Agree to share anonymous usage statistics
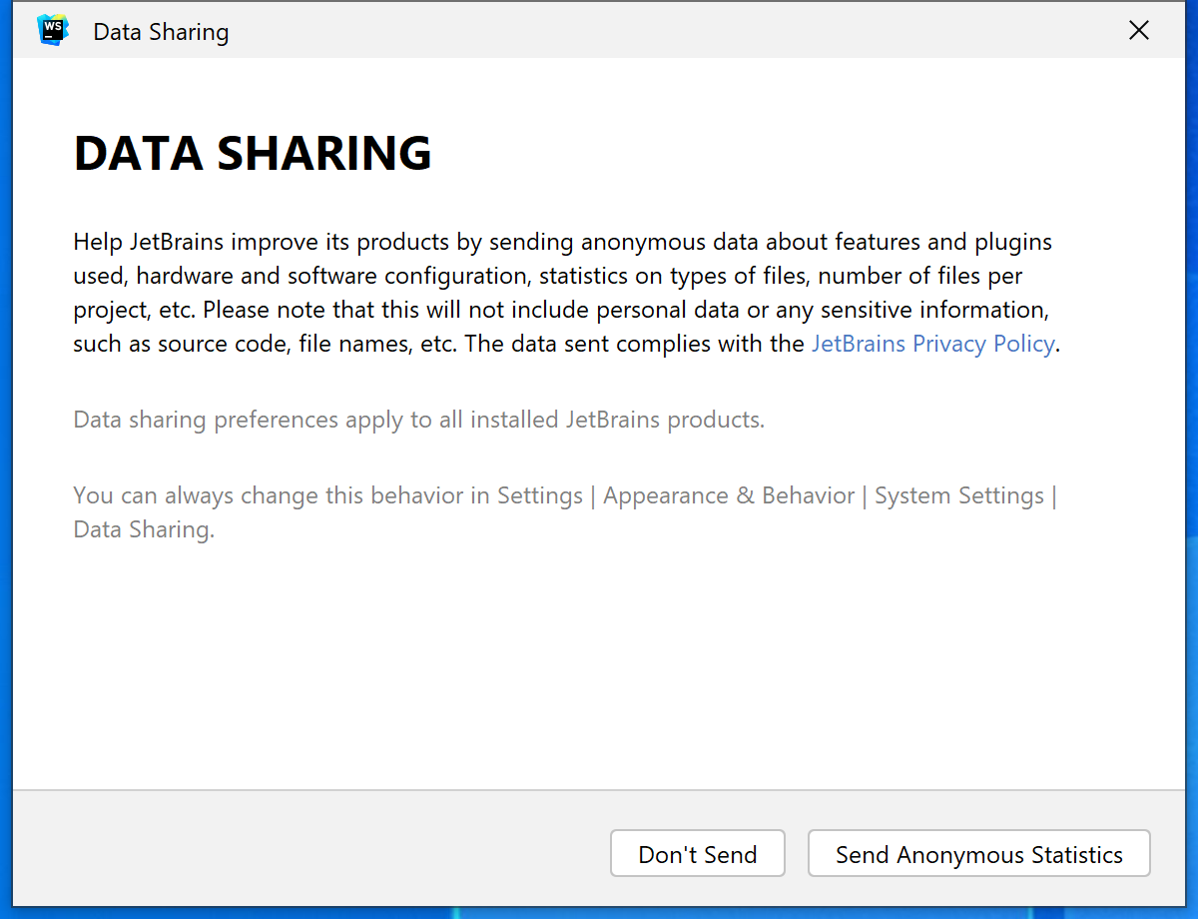The image size is (1198, 919). [x=978, y=854]
